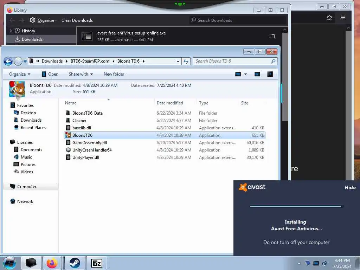
Task: Show hidden tray icons arrow
Action: pyautogui.click(x=299, y=263)
